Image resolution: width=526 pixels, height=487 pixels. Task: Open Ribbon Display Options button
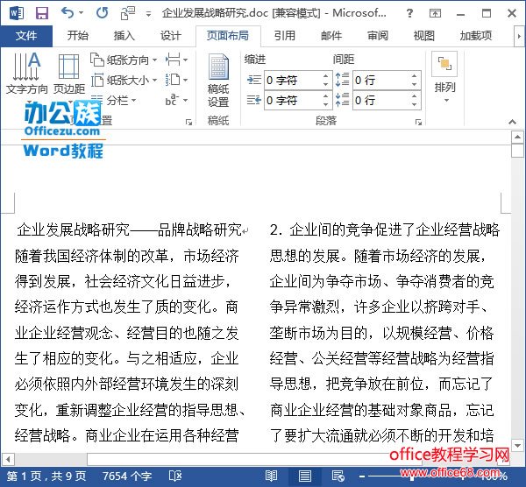coord(435,13)
